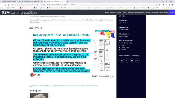Image resolution: width=175 pixels, height=98 pixels.
Task: Open Keynotes & Speakers menu
Action: (116, 13)
